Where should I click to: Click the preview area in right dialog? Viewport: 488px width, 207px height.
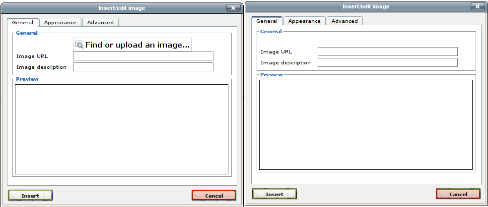coord(366,125)
